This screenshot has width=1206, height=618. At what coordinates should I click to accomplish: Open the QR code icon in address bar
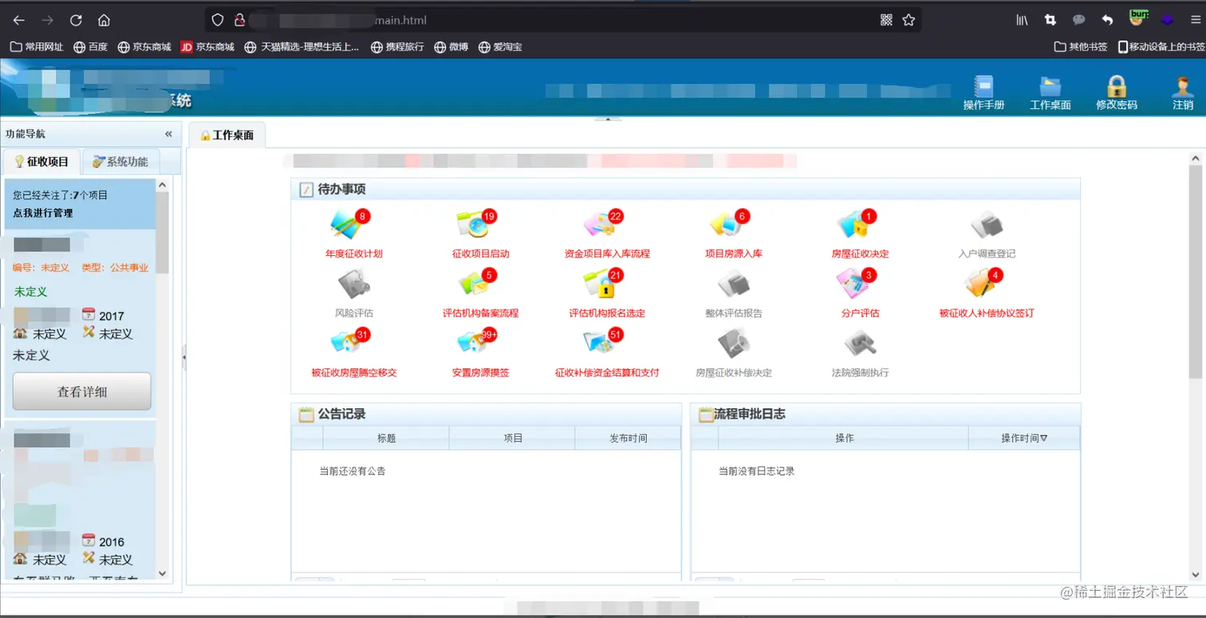pos(886,20)
